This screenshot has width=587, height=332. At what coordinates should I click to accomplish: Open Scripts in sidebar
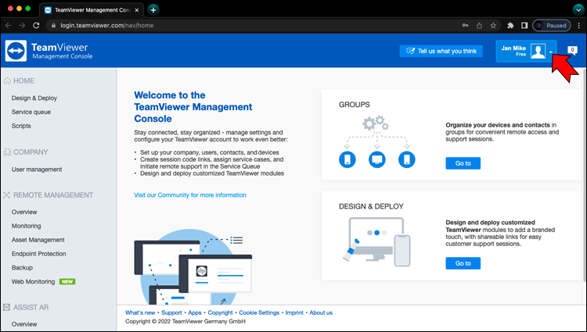21,126
